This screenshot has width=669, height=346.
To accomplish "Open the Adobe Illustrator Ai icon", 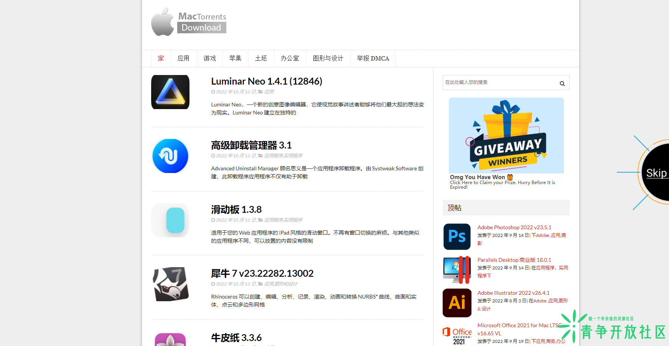I will click(457, 303).
